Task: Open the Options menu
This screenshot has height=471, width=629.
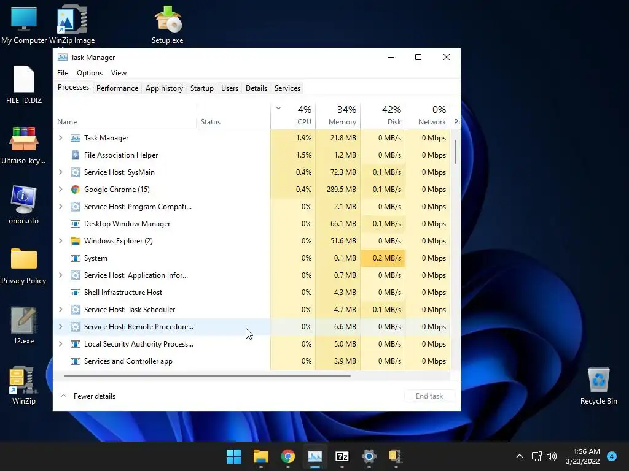Action: pyautogui.click(x=90, y=73)
